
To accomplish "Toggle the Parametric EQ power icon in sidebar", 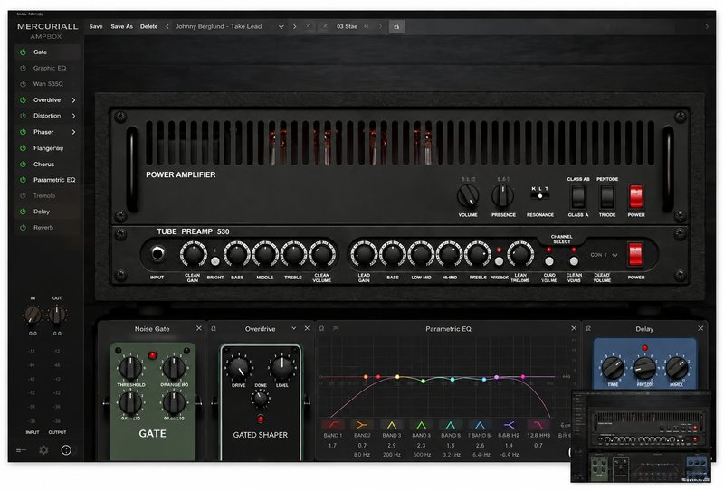I will click(x=23, y=180).
